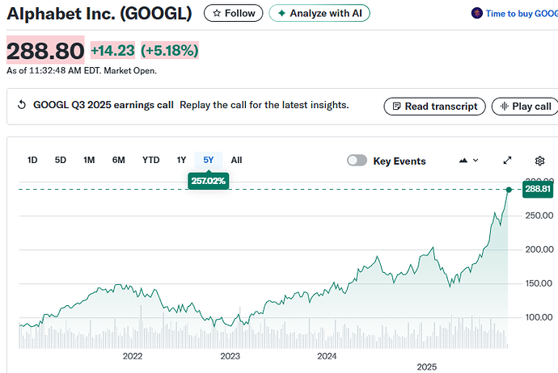Select the 1Y chart range
This screenshot has height=373, width=558.
pyautogui.click(x=181, y=160)
